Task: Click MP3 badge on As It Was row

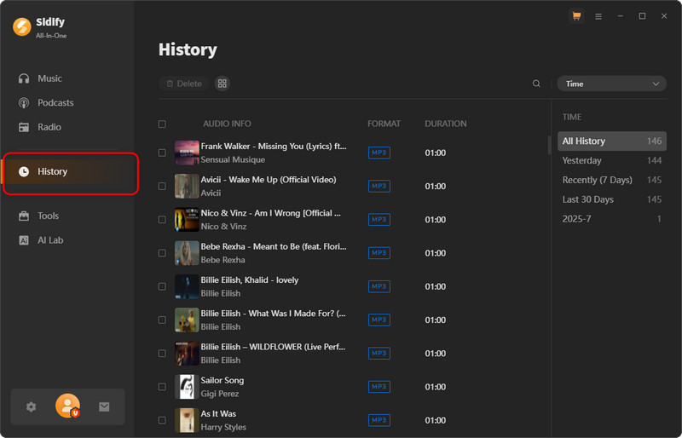Action: [x=379, y=421]
